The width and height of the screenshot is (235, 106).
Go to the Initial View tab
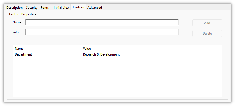click(61, 8)
